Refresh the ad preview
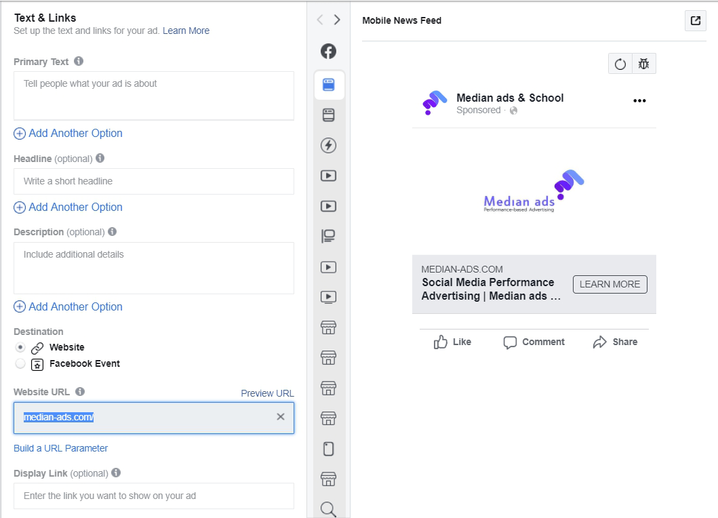718x518 pixels. point(620,64)
